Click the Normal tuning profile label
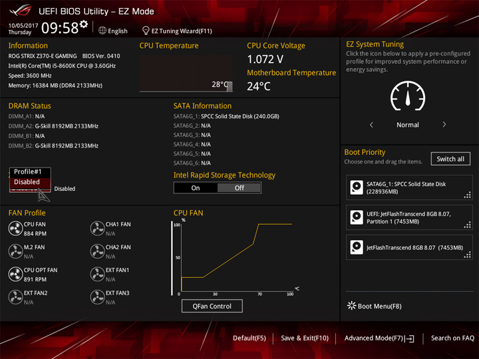Image resolution: width=479 pixels, height=359 pixels. (408, 125)
